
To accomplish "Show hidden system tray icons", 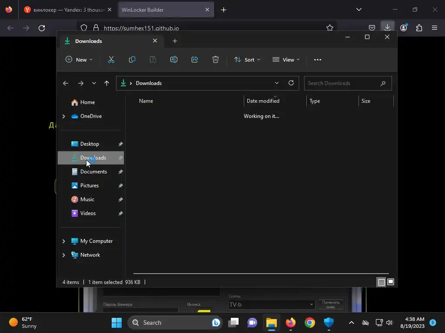I will (x=351, y=323).
